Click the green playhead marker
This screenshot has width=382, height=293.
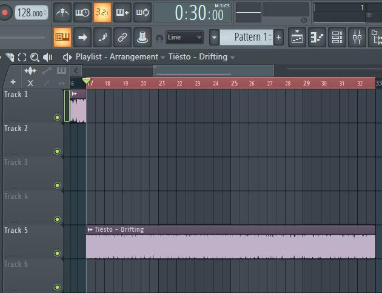(87, 81)
